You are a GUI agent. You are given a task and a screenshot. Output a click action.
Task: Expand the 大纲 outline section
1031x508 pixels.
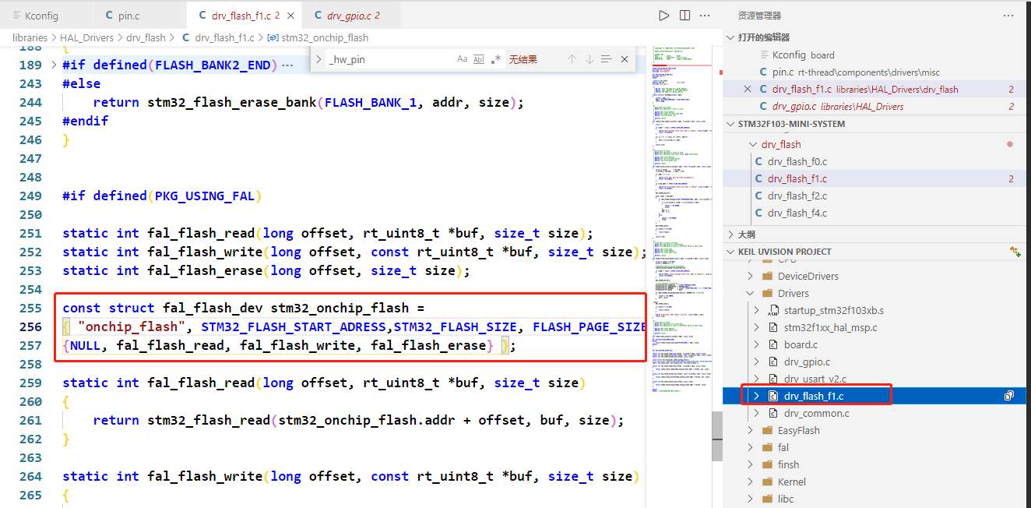click(730, 235)
